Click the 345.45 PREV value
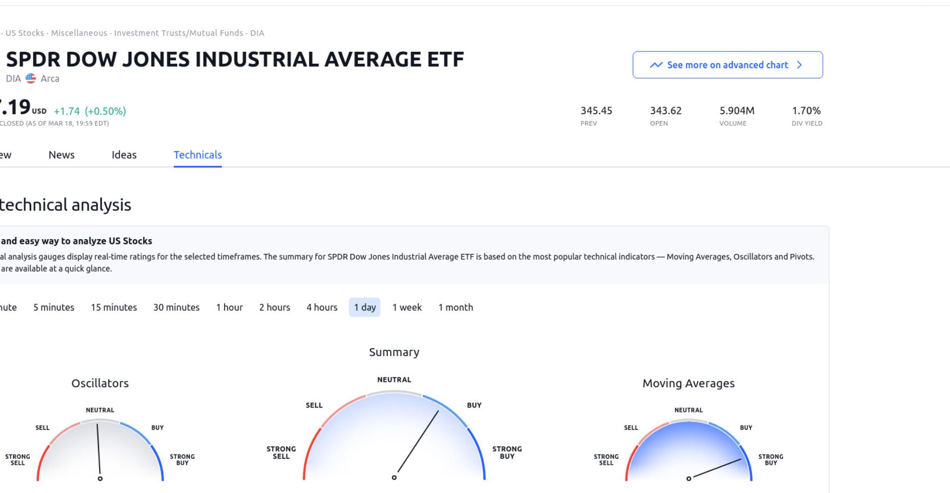 [x=596, y=111]
